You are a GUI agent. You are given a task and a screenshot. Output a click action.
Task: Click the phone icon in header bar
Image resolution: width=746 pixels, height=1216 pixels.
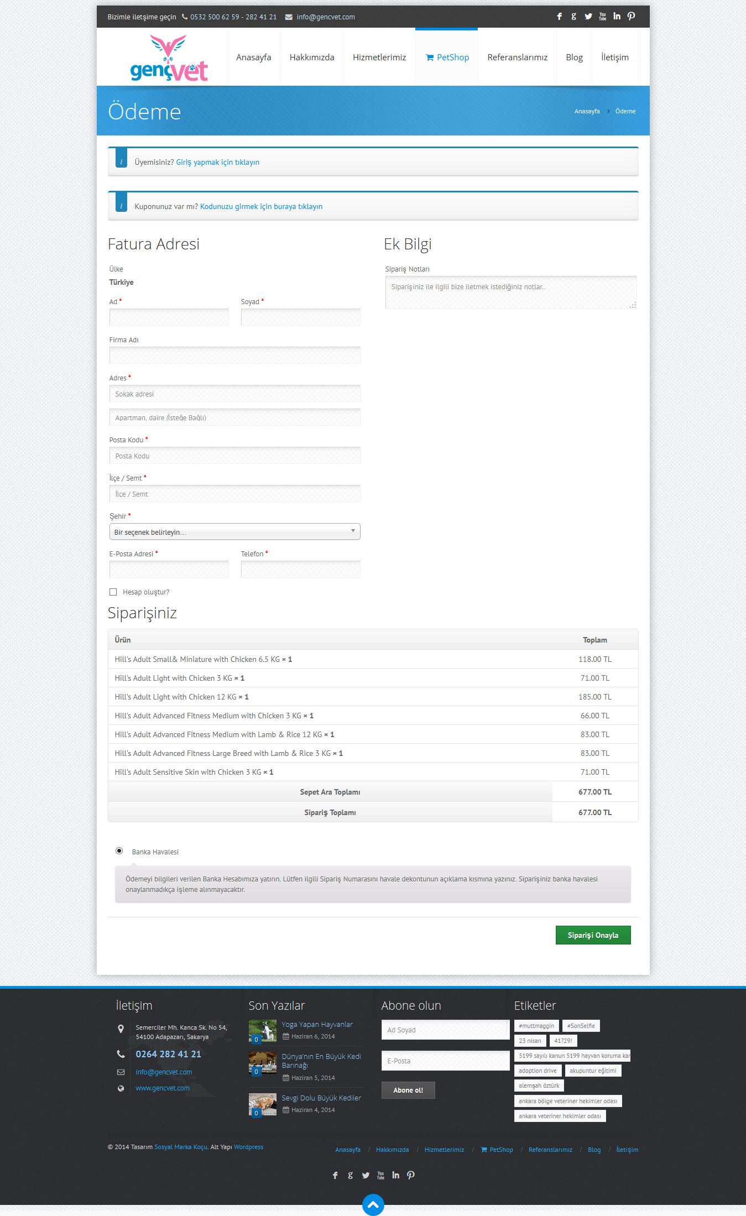185,17
